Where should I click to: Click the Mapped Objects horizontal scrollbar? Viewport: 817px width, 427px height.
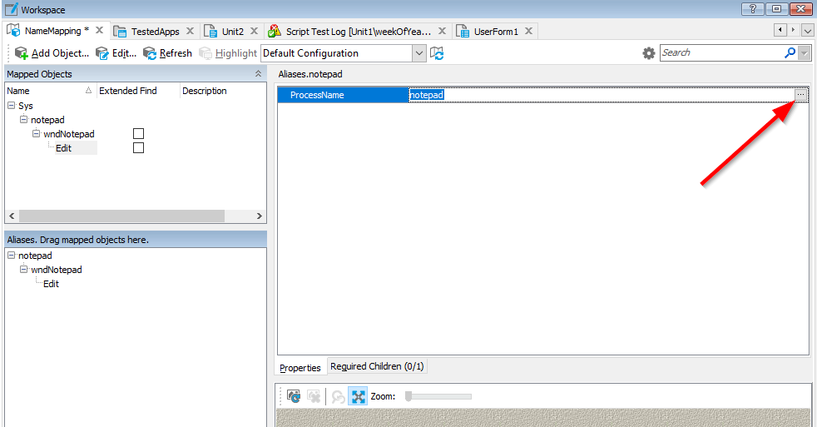[x=122, y=216]
